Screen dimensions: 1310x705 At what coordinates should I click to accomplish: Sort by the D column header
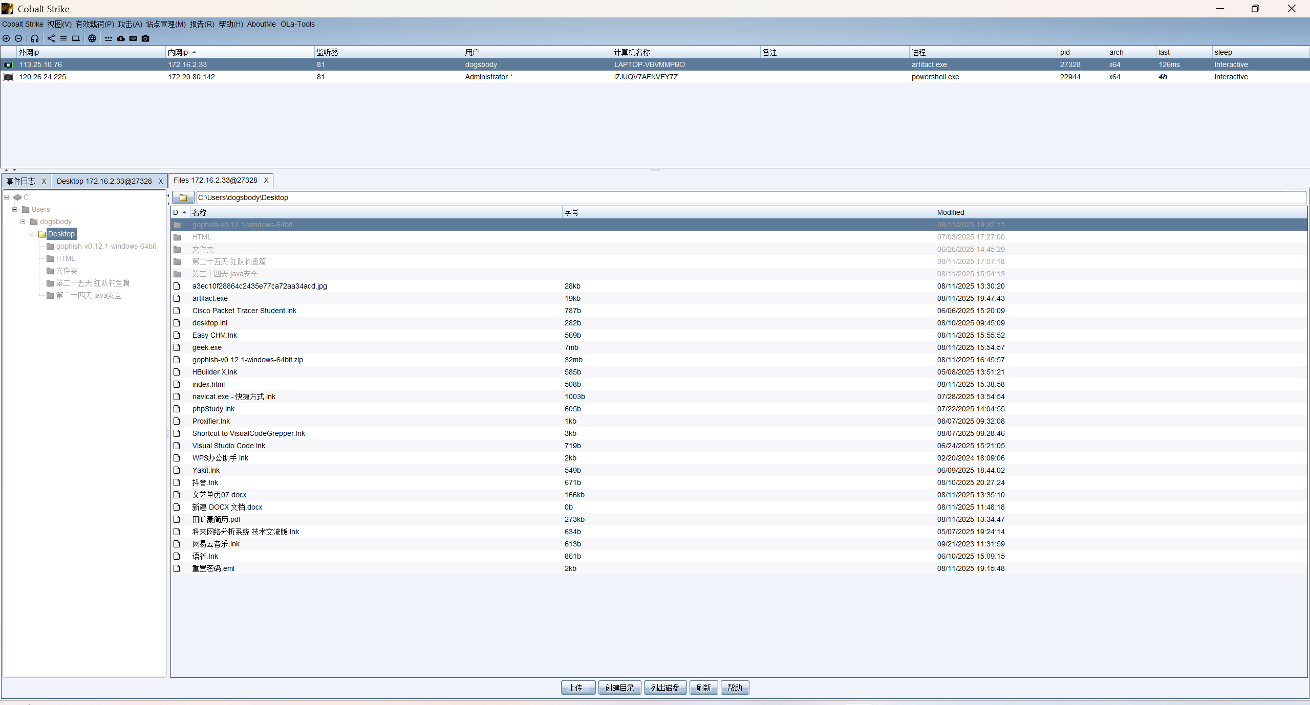click(x=180, y=212)
